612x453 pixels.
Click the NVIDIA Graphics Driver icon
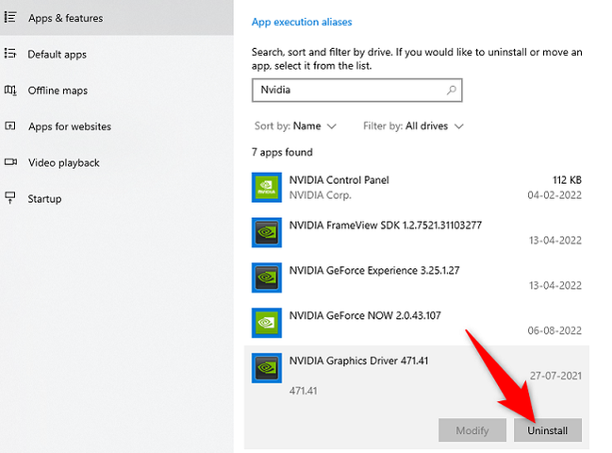268,367
